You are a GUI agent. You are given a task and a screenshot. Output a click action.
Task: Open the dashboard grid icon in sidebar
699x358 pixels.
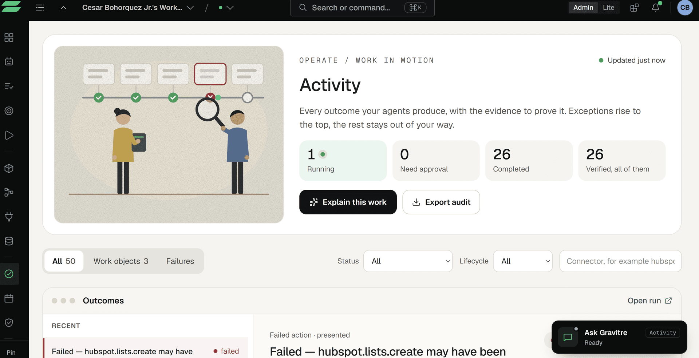click(9, 37)
